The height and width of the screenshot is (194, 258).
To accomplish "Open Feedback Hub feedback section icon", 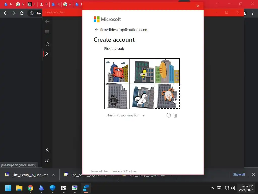I will pos(47,54).
